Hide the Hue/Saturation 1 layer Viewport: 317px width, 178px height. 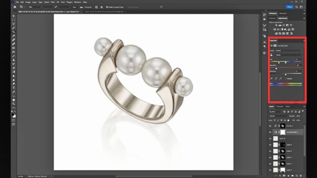[x=270, y=132]
